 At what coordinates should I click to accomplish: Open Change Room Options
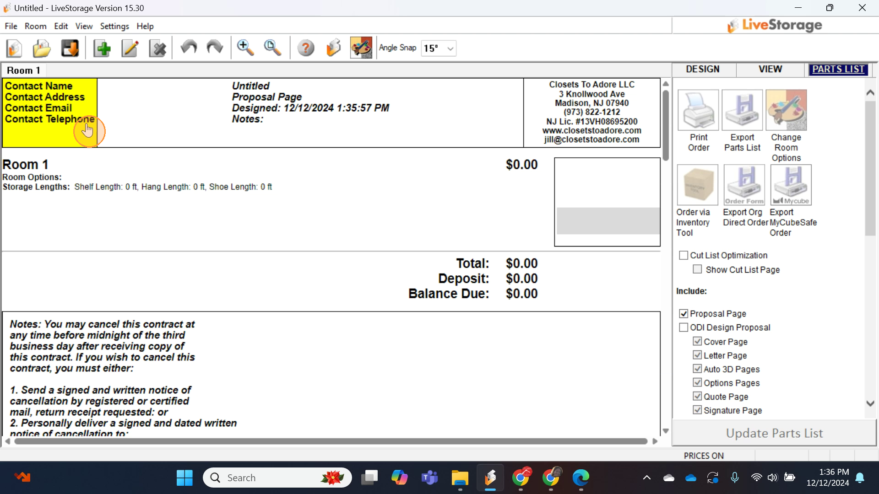(786, 110)
